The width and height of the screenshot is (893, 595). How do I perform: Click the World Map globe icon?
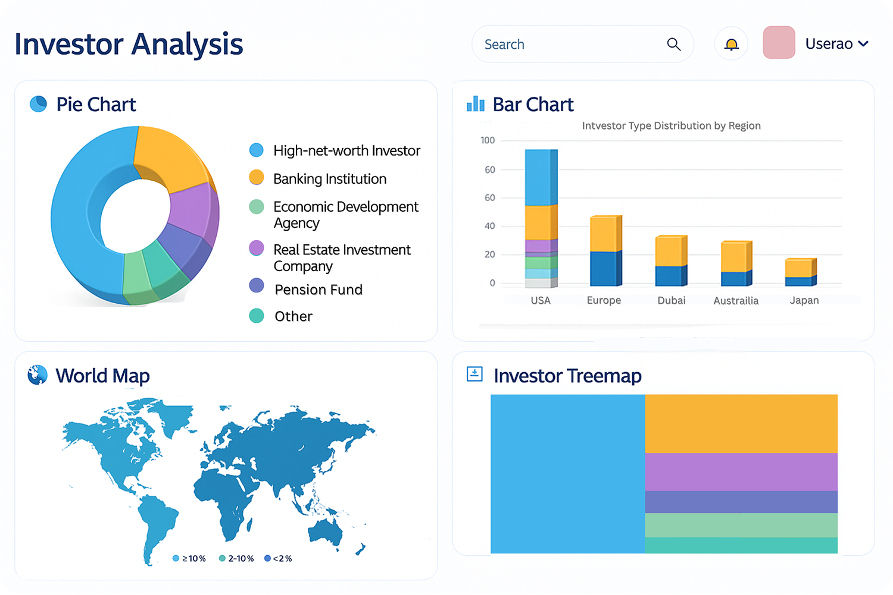point(37,375)
